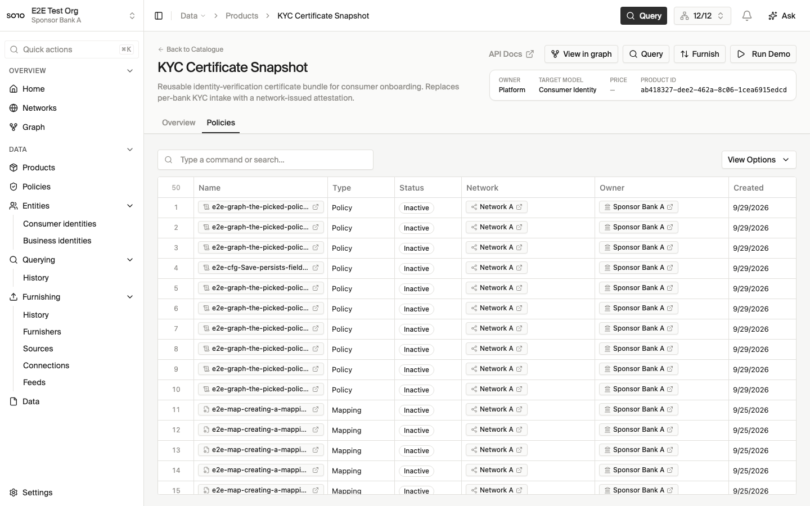Open Products in the sidebar

coord(71,168)
